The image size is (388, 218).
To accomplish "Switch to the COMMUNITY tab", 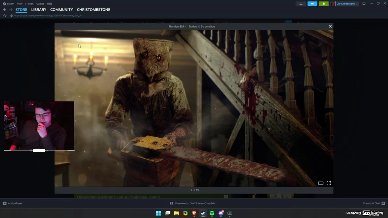I will pyautogui.click(x=62, y=10).
